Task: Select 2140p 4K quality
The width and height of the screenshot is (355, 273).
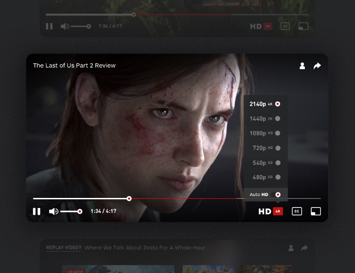Action: tap(265, 104)
